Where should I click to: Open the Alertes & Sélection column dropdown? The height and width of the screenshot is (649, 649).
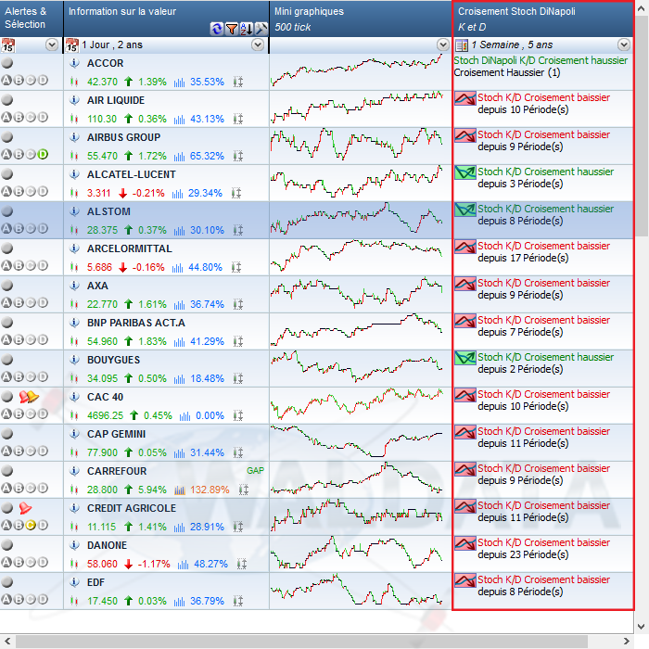(x=52, y=45)
